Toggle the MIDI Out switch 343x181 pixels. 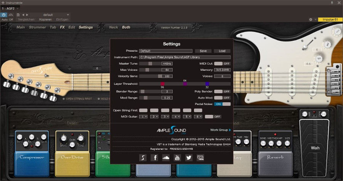coord(222,64)
